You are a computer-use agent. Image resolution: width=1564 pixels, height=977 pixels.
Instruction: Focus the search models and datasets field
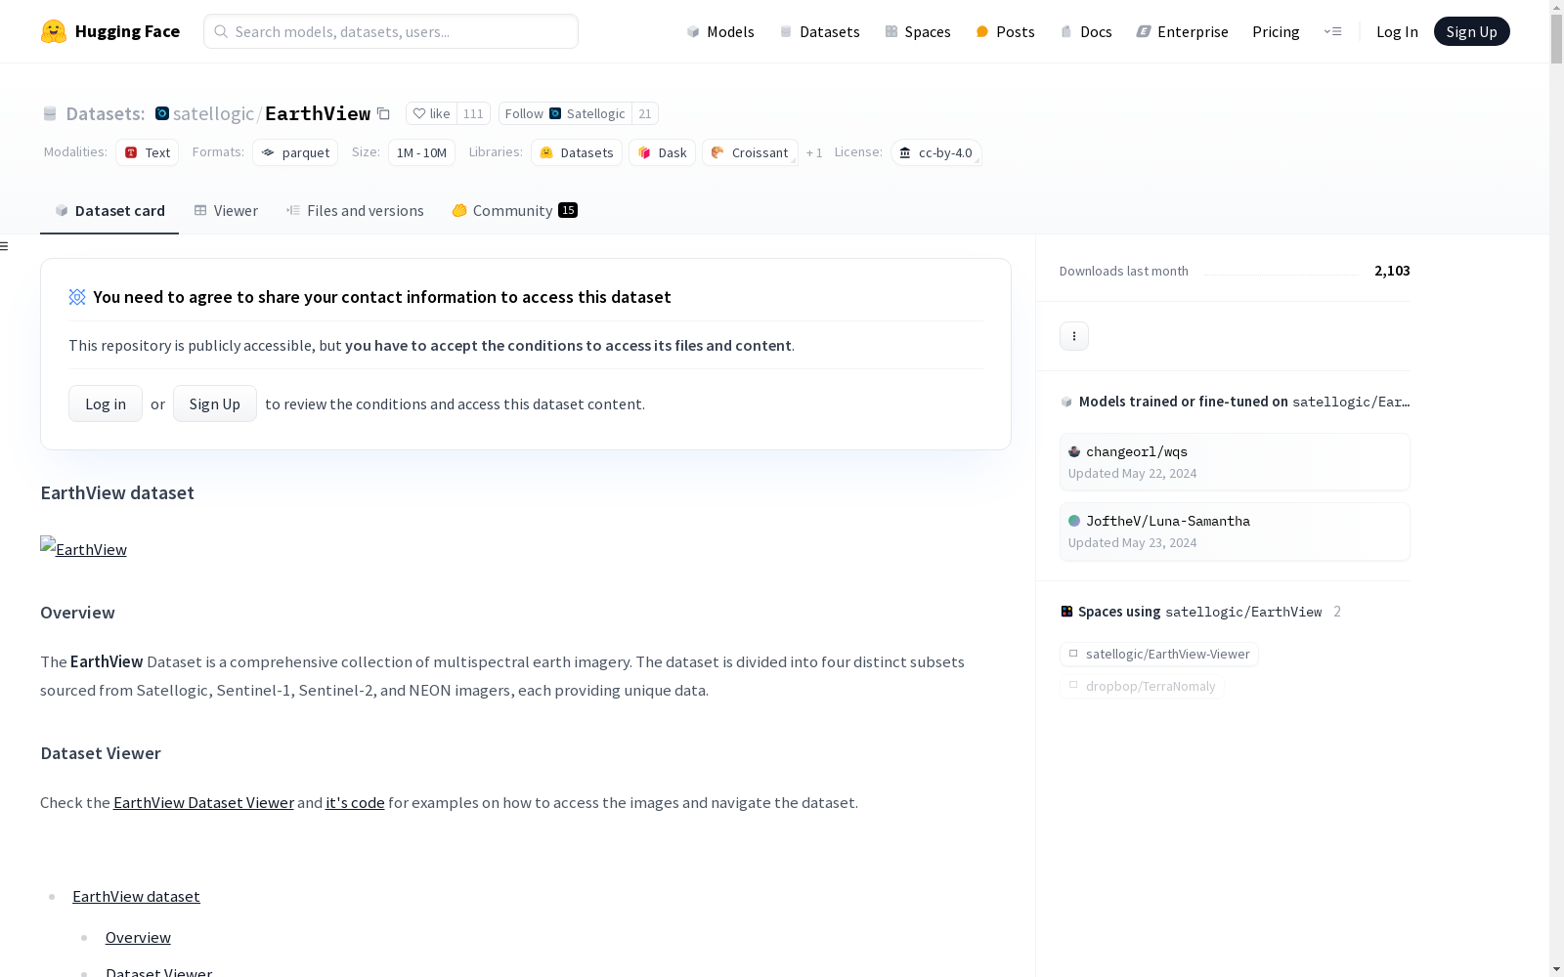[x=391, y=31]
